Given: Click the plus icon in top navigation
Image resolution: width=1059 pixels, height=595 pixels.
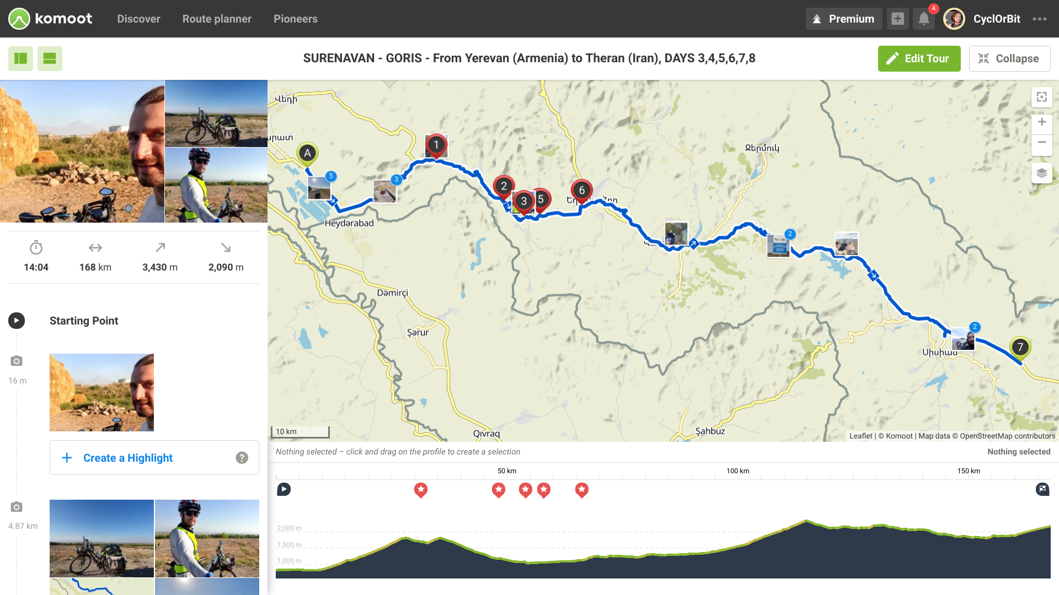Looking at the screenshot, I should tap(897, 19).
